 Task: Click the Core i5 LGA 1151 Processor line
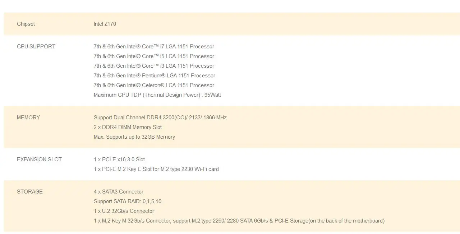pyautogui.click(x=154, y=56)
